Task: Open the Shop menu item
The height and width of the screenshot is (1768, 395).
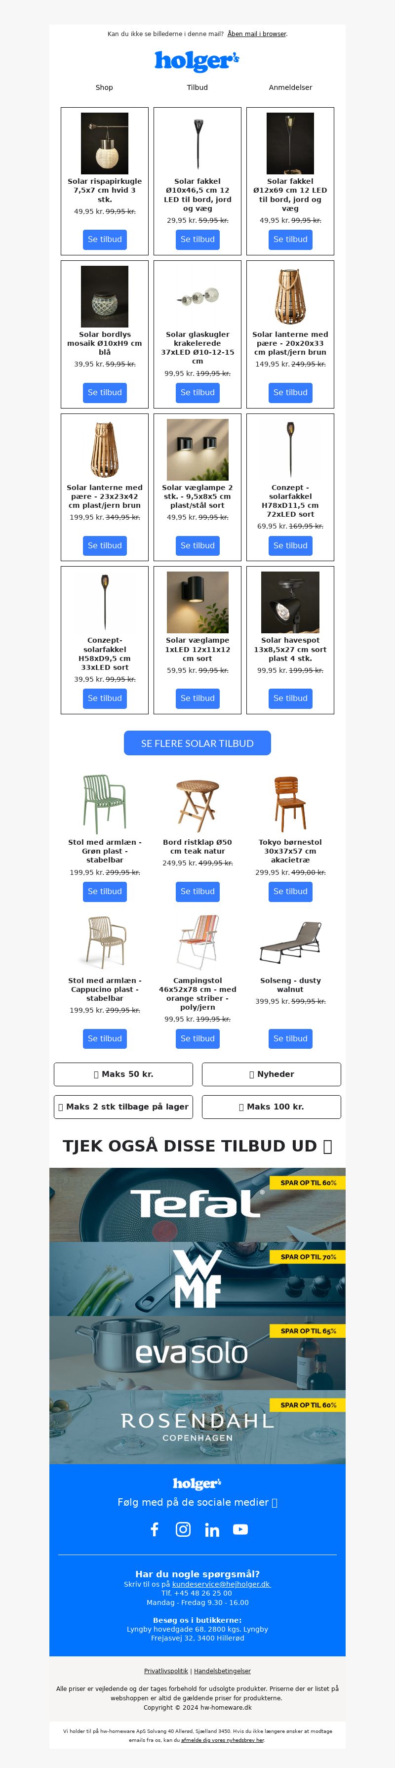Action: [104, 88]
